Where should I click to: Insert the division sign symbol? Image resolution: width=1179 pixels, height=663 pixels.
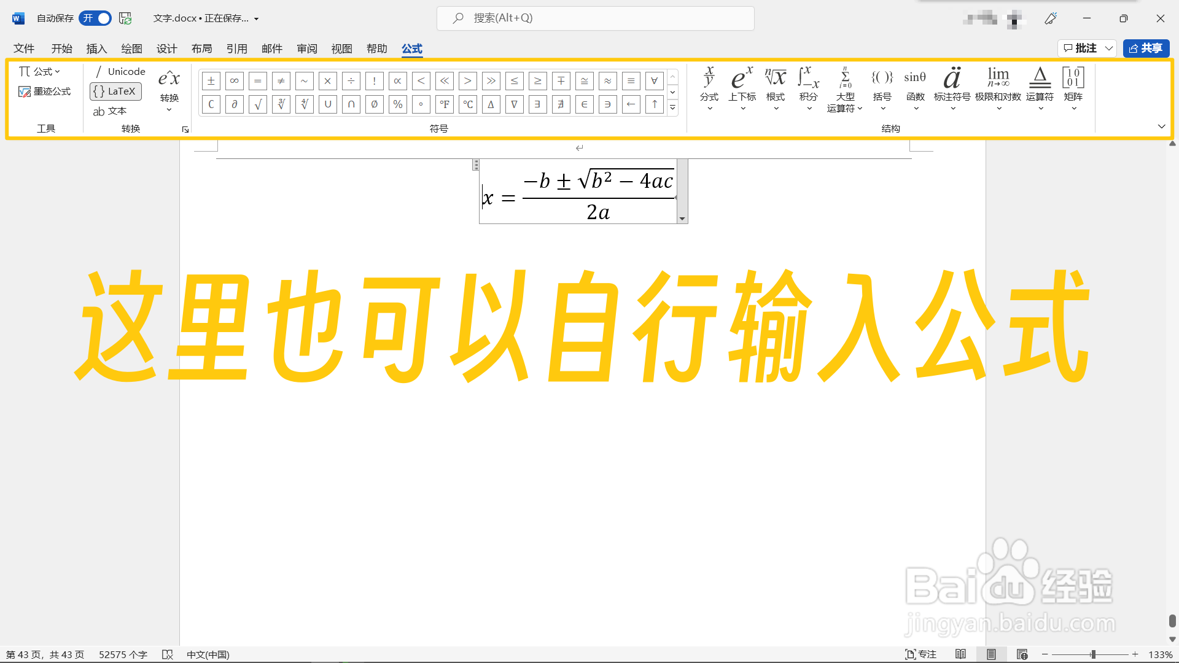point(351,81)
